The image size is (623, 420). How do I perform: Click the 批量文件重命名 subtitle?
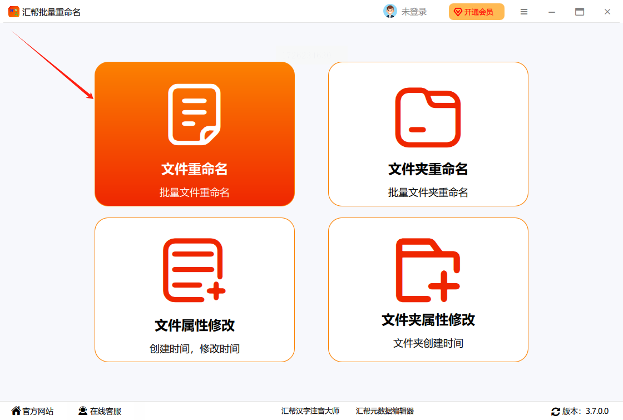[x=194, y=192]
